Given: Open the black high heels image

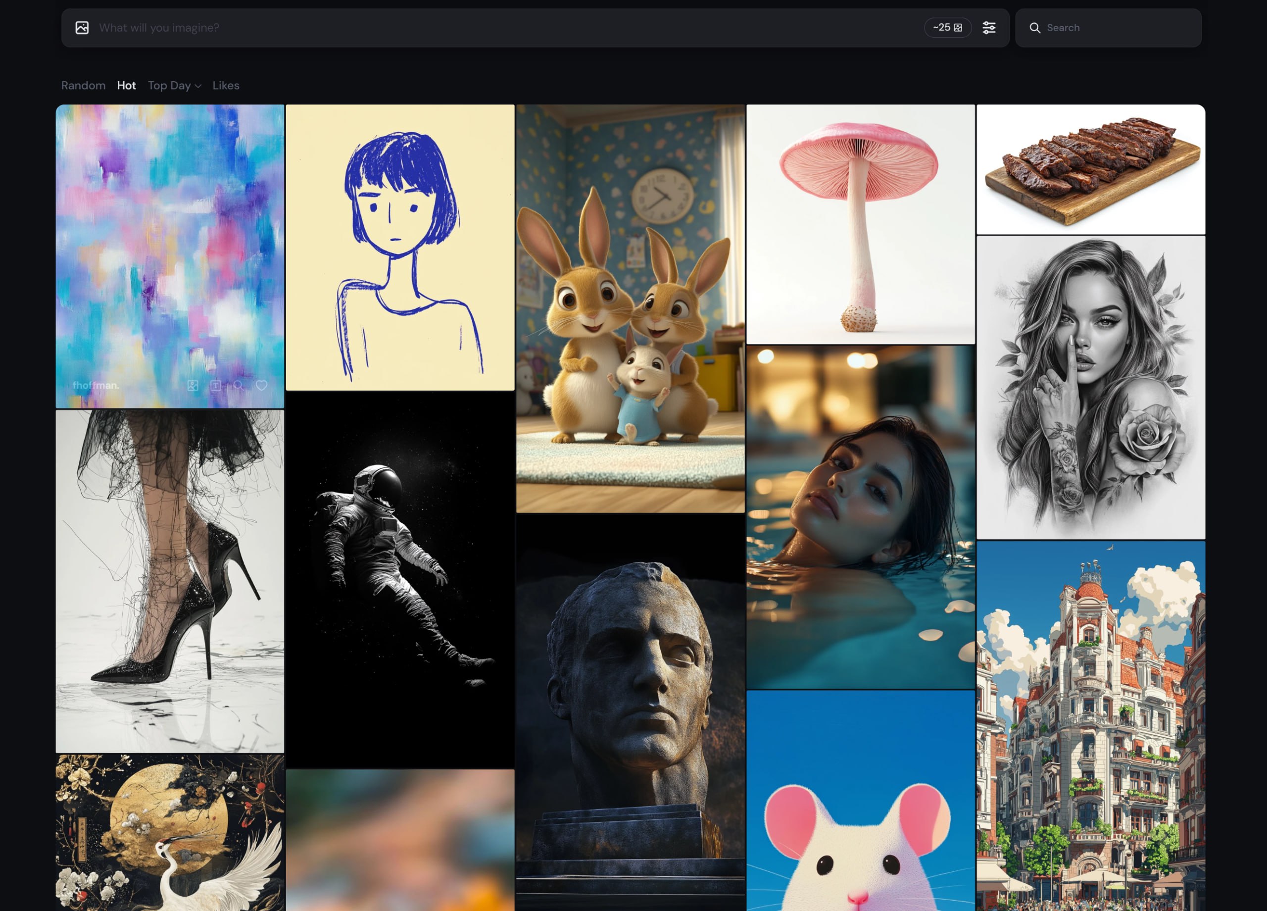Looking at the screenshot, I should pos(170,581).
